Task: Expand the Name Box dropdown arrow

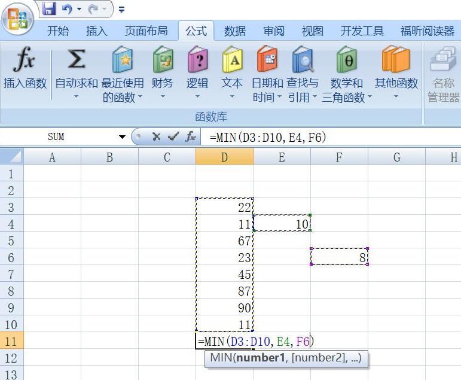Action: click(x=123, y=137)
